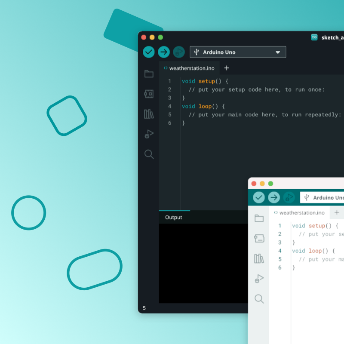Add new tab with plus in dark window
344x344 pixels.
click(227, 68)
